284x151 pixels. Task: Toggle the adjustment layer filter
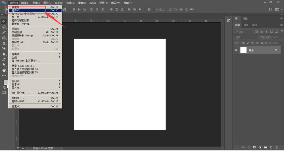click(x=261, y=32)
